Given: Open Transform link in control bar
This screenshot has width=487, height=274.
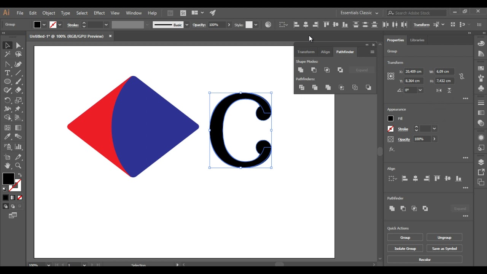Looking at the screenshot, I should [x=422, y=25].
